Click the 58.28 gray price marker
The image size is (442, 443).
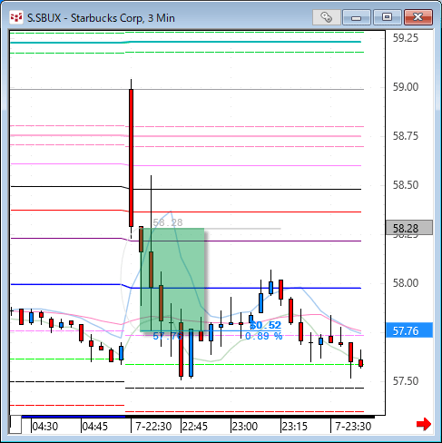coord(409,228)
